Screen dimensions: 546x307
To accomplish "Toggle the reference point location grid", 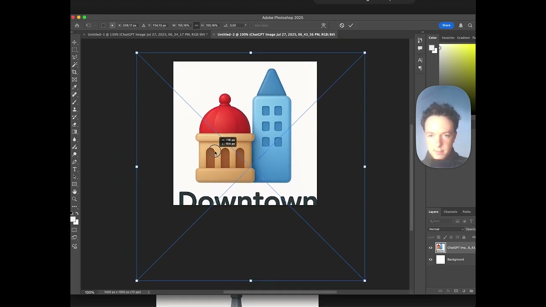I will (112, 25).
